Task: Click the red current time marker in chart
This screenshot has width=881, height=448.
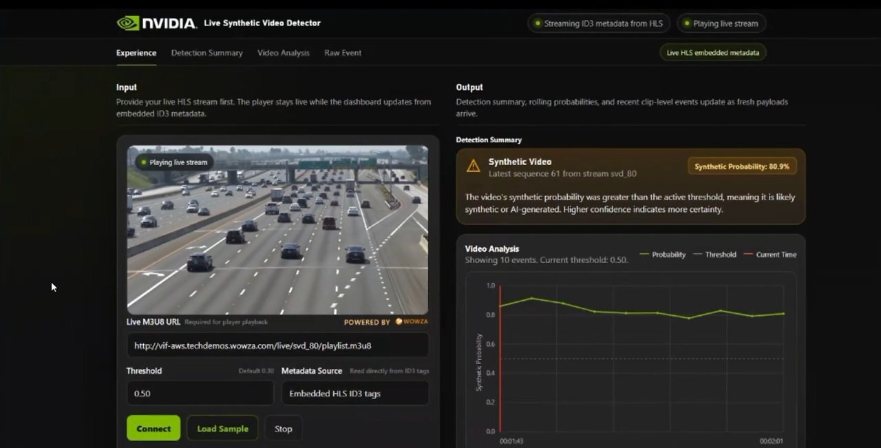Action: pyautogui.click(x=500, y=358)
